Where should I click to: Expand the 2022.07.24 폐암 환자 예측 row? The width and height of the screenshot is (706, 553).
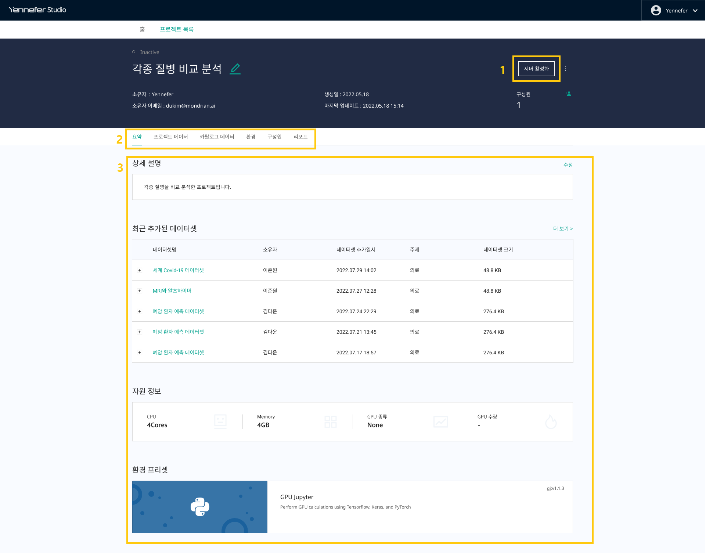[x=140, y=311]
